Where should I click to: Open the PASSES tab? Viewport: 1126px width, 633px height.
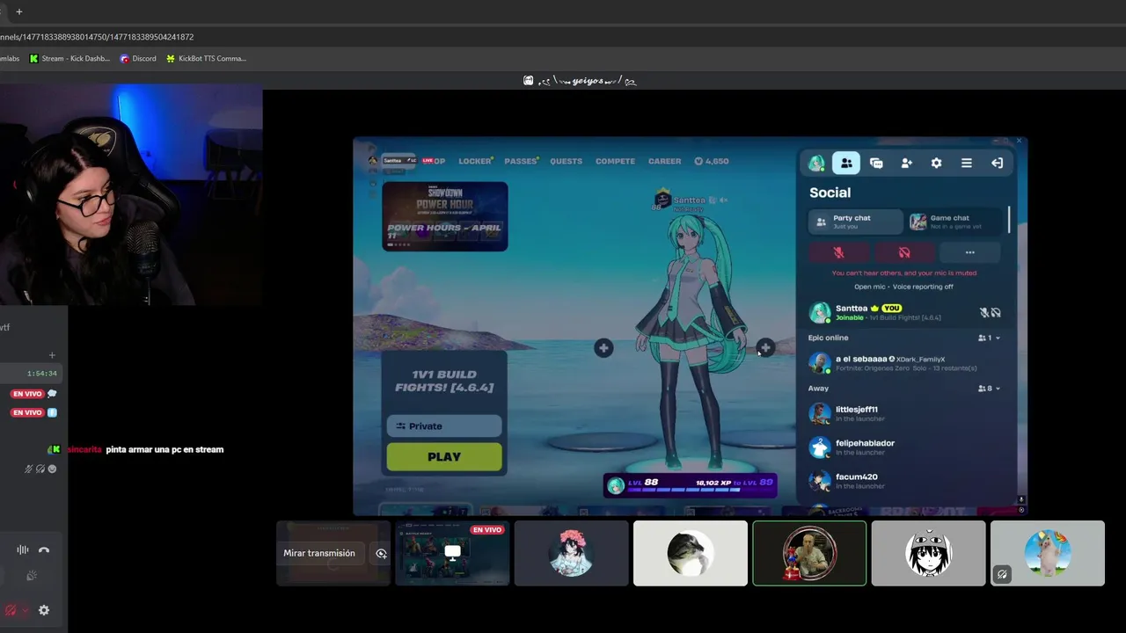click(521, 161)
